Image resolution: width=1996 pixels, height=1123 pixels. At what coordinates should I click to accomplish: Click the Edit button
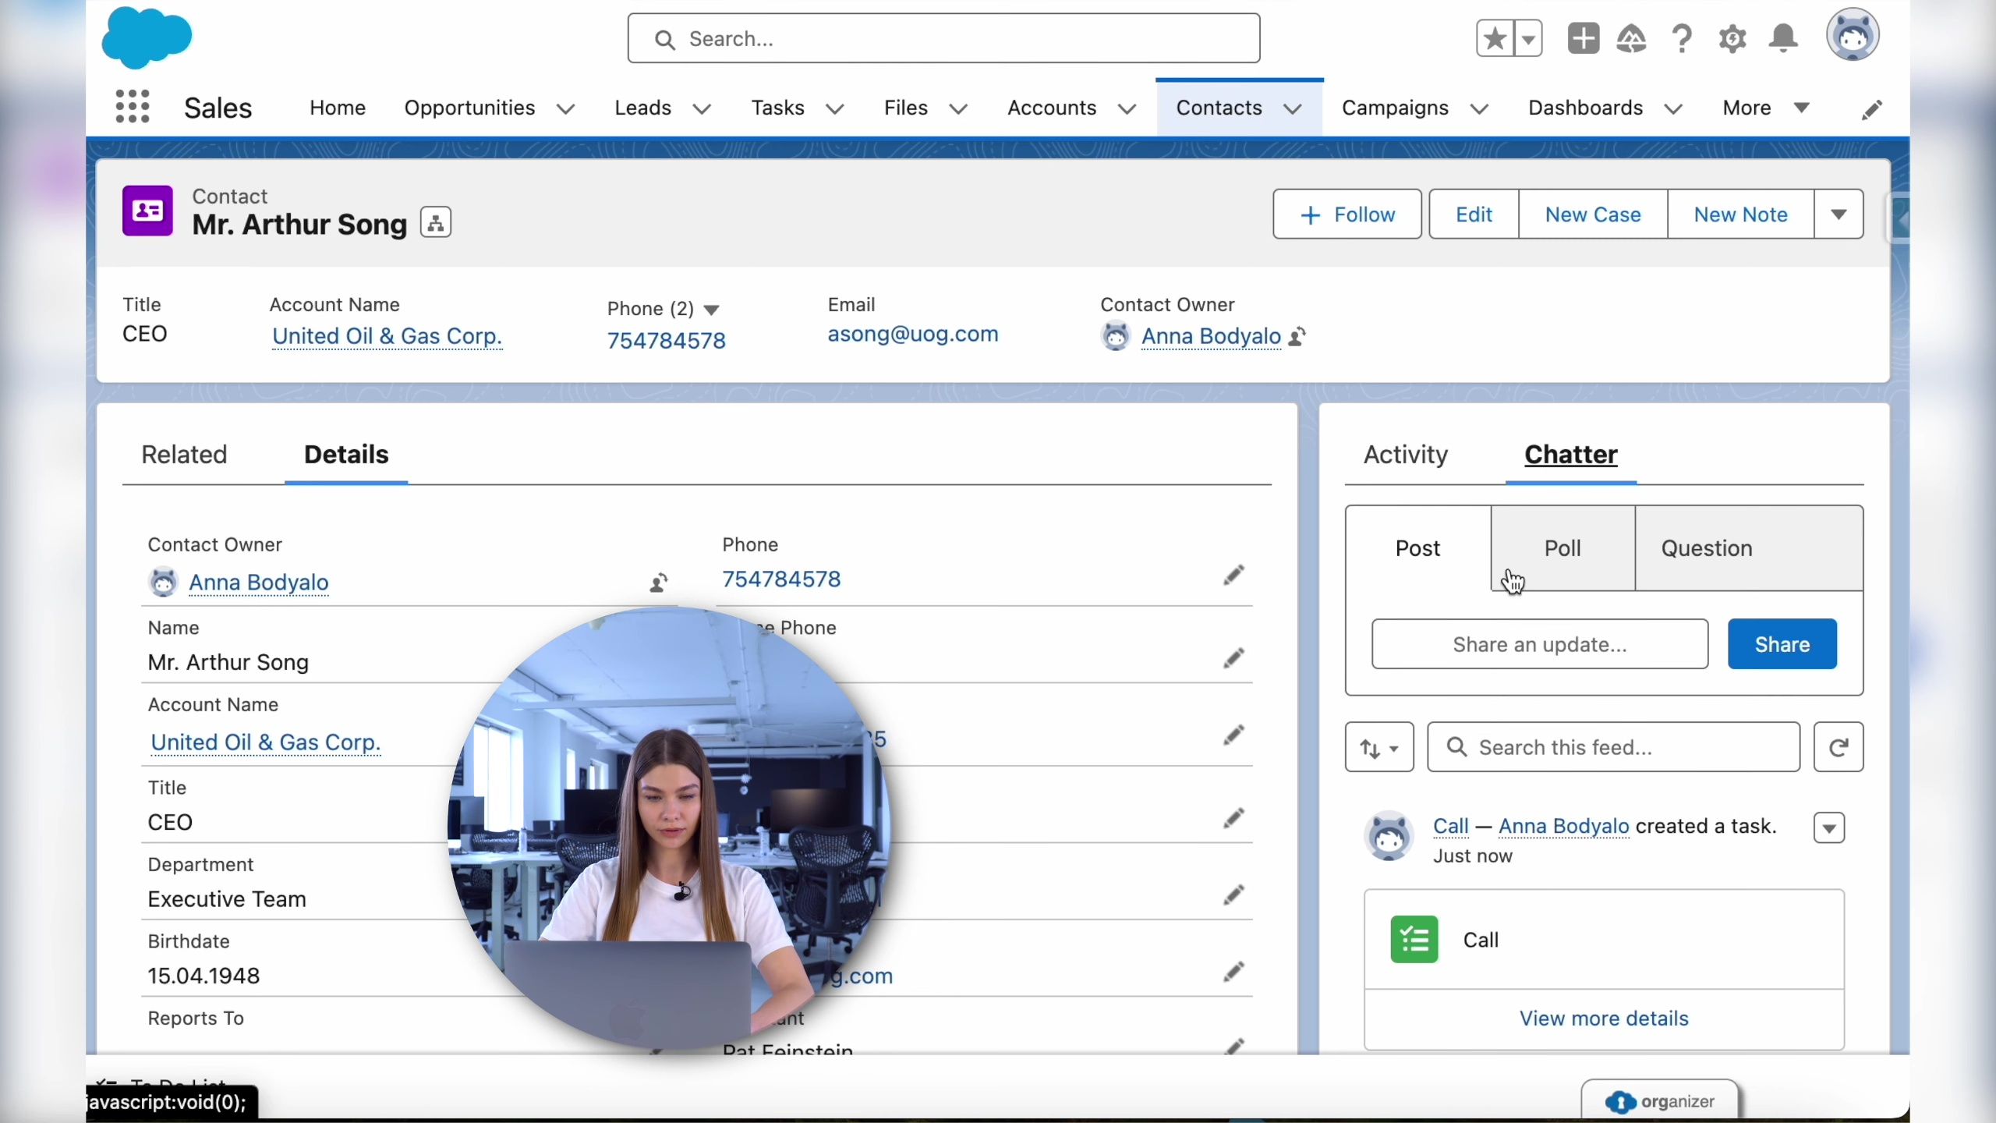[1474, 214]
